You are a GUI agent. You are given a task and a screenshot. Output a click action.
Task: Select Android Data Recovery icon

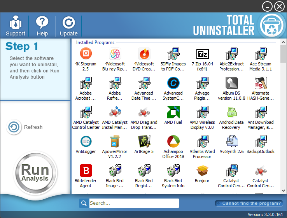[231, 112]
